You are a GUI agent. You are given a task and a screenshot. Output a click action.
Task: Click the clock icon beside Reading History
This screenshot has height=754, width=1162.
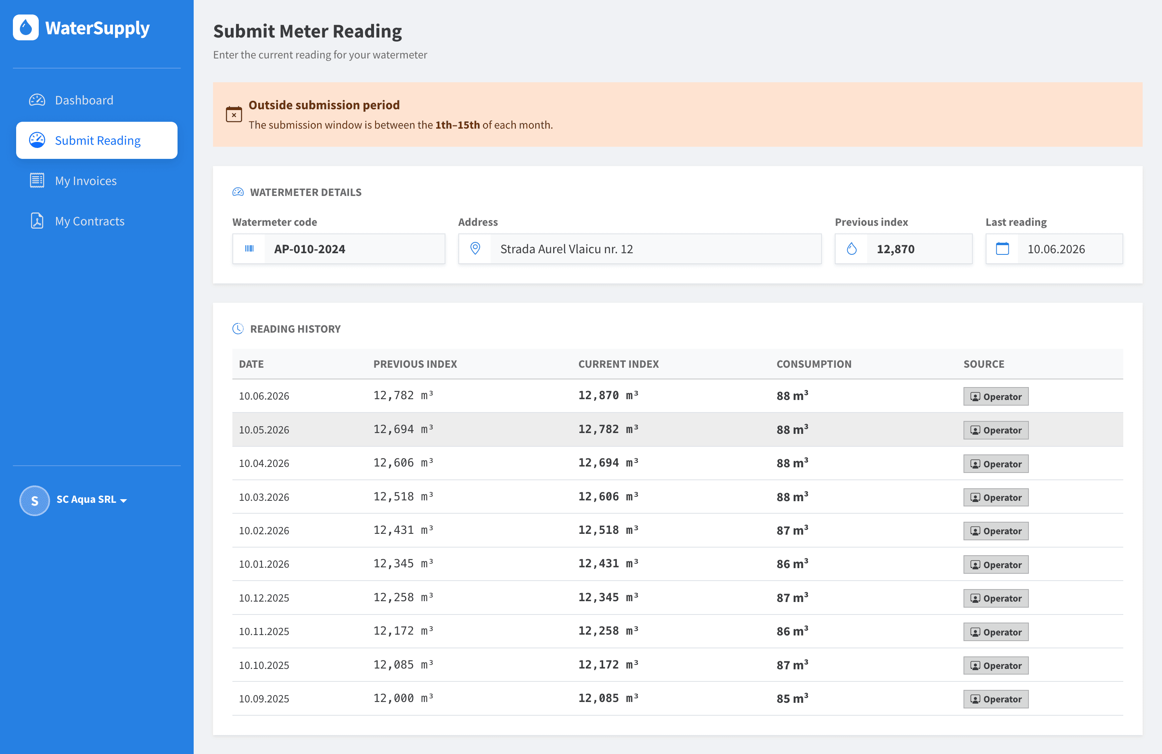(x=238, y=329)
